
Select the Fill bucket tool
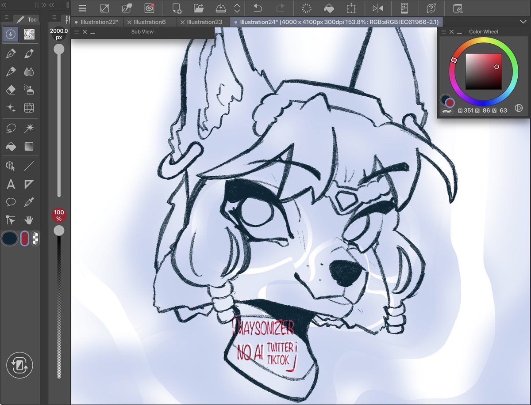[x=11, y=146]
